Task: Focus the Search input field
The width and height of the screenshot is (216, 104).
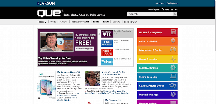Action: [x=150, y=14]
